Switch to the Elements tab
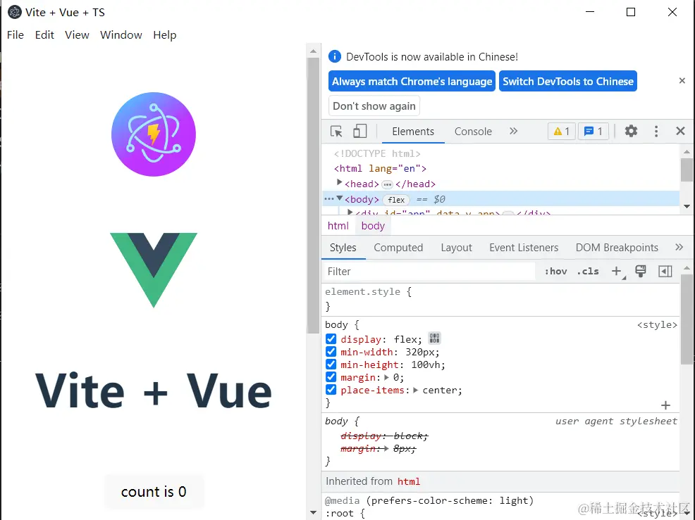Viewport: 695px width, 520px height. [413, 132]
